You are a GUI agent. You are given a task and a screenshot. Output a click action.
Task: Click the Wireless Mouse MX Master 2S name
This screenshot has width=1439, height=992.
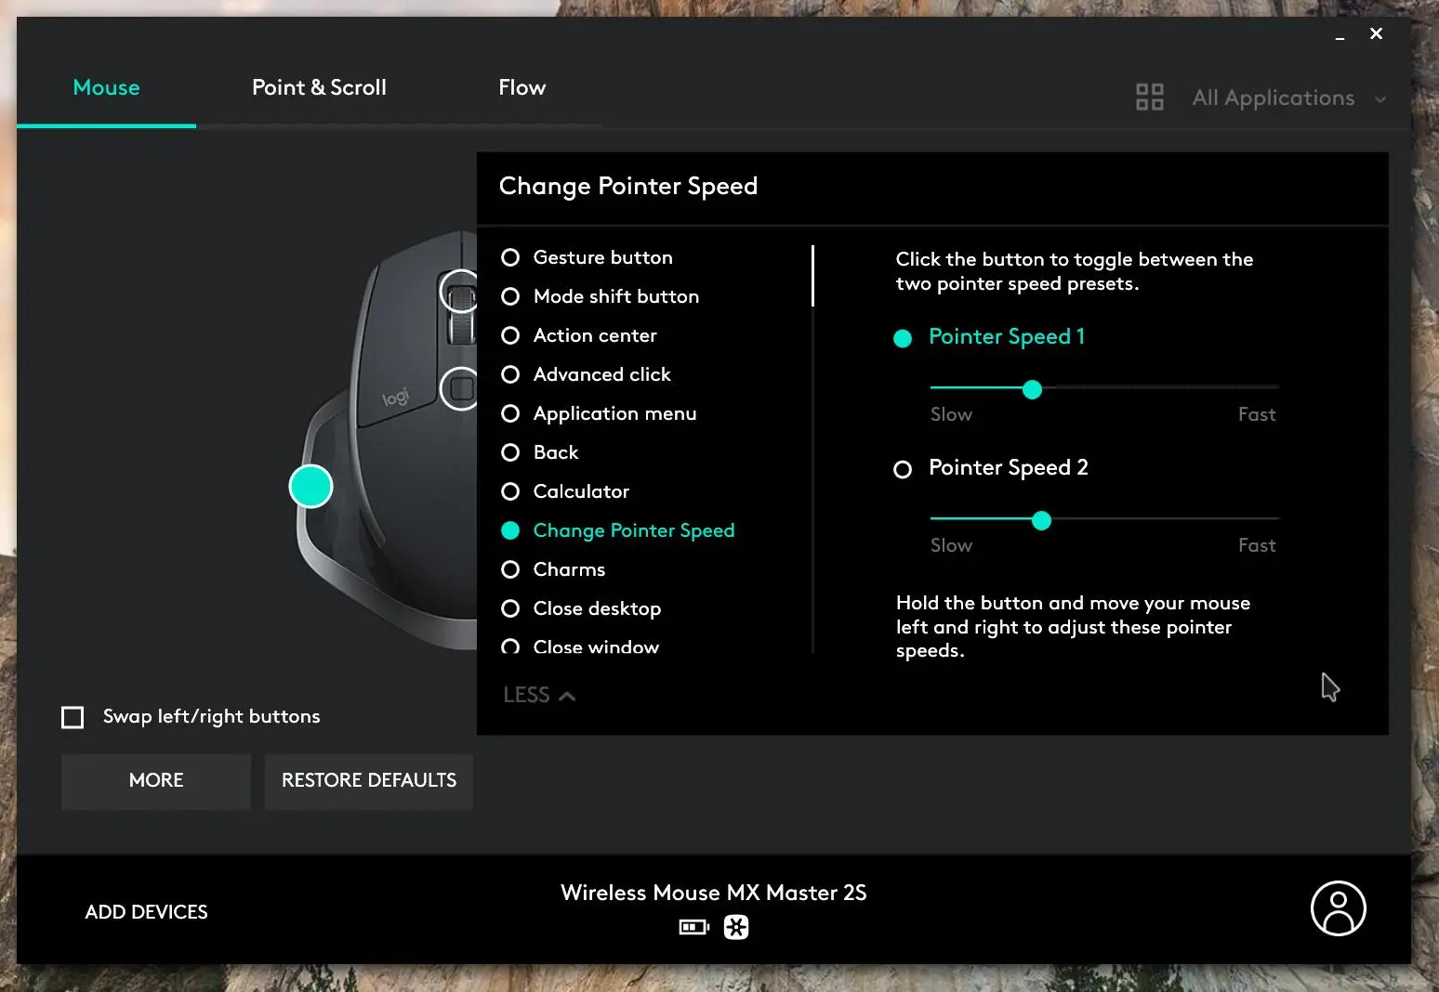(x=713, y=893)
